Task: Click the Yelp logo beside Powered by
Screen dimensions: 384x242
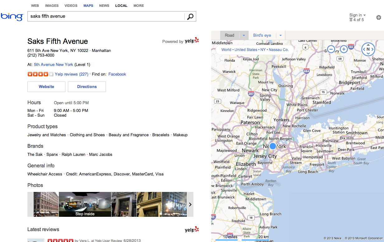Action: pyautogui.click(x=192, y=41)
